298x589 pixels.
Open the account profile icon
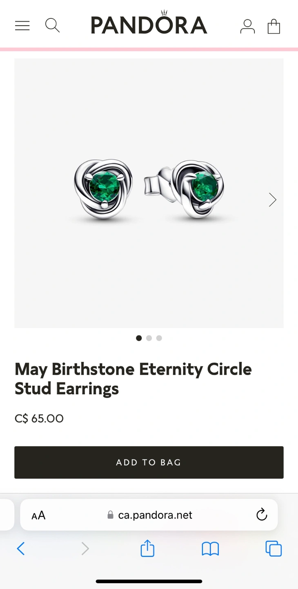(x=247, y=26)
